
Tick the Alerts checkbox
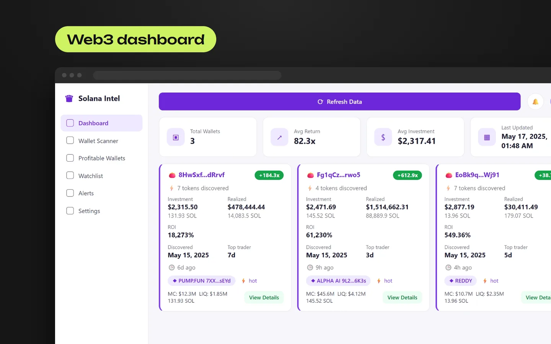tap(70, 193)
